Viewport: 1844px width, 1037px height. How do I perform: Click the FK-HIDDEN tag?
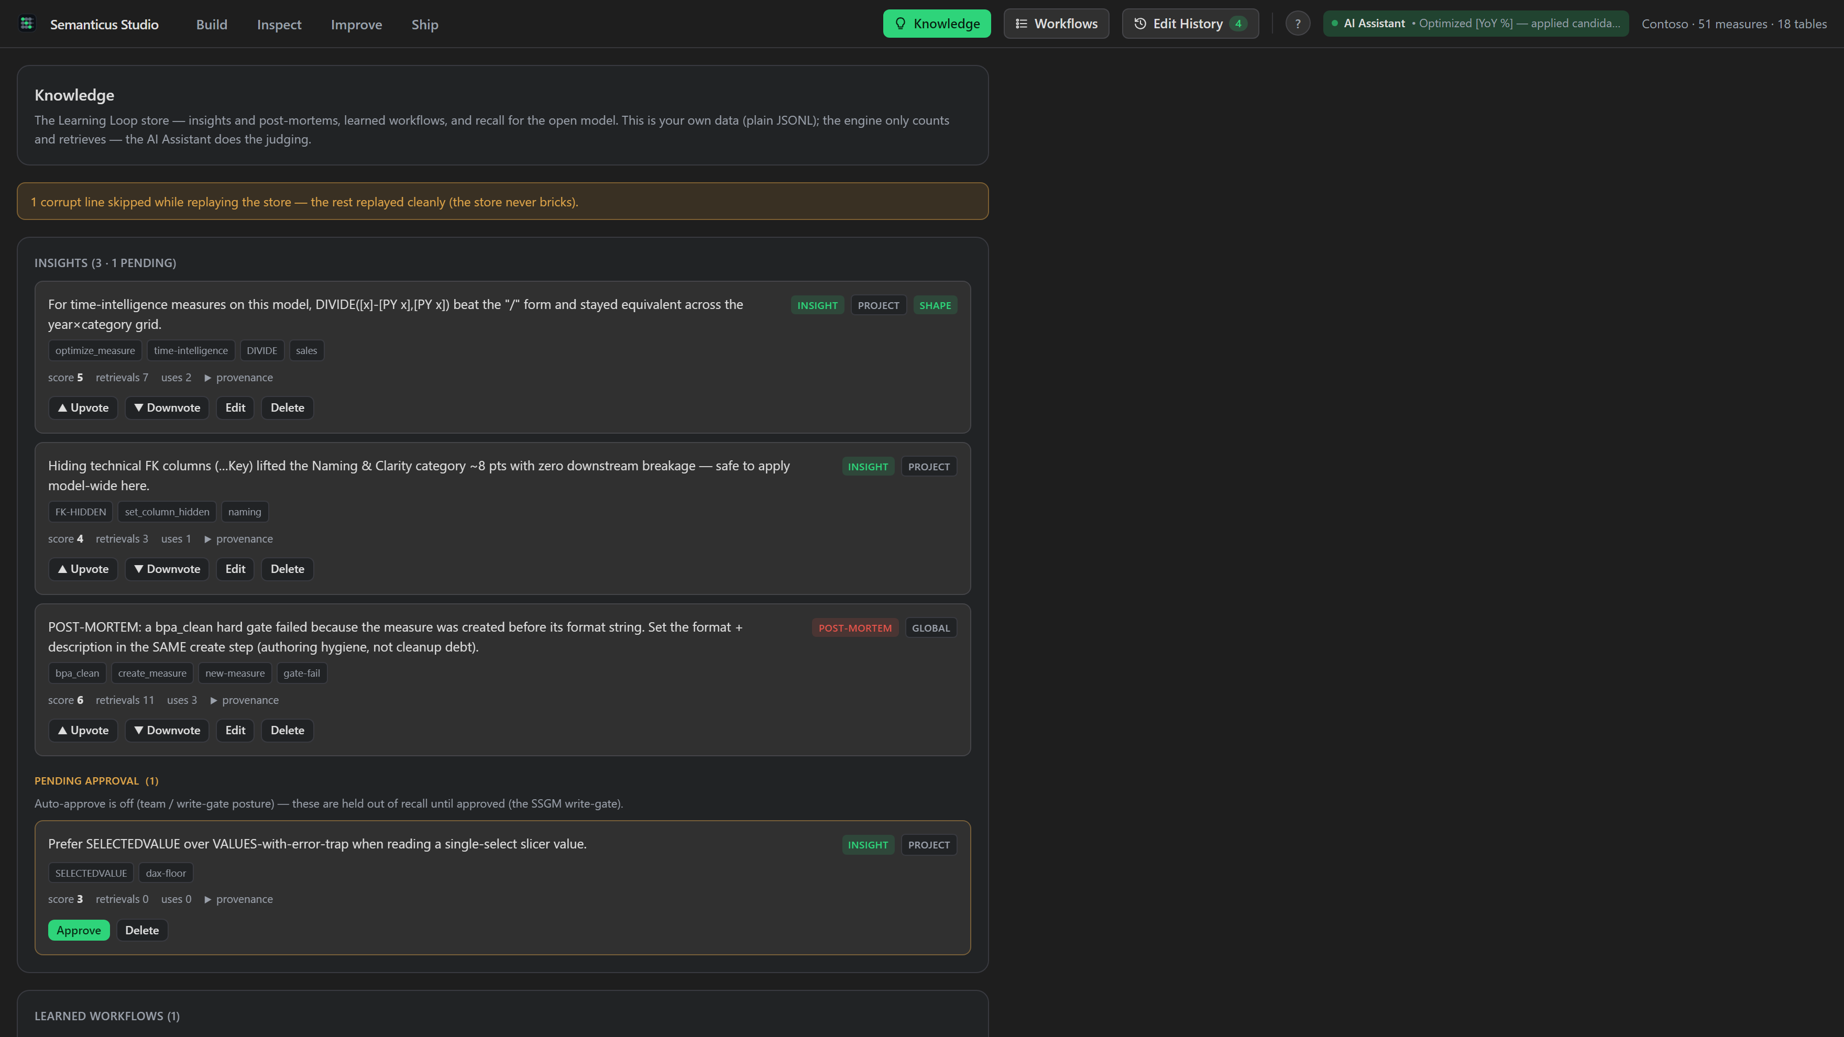coord(80,512)
